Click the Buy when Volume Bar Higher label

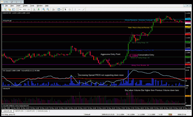coord(152,90)
